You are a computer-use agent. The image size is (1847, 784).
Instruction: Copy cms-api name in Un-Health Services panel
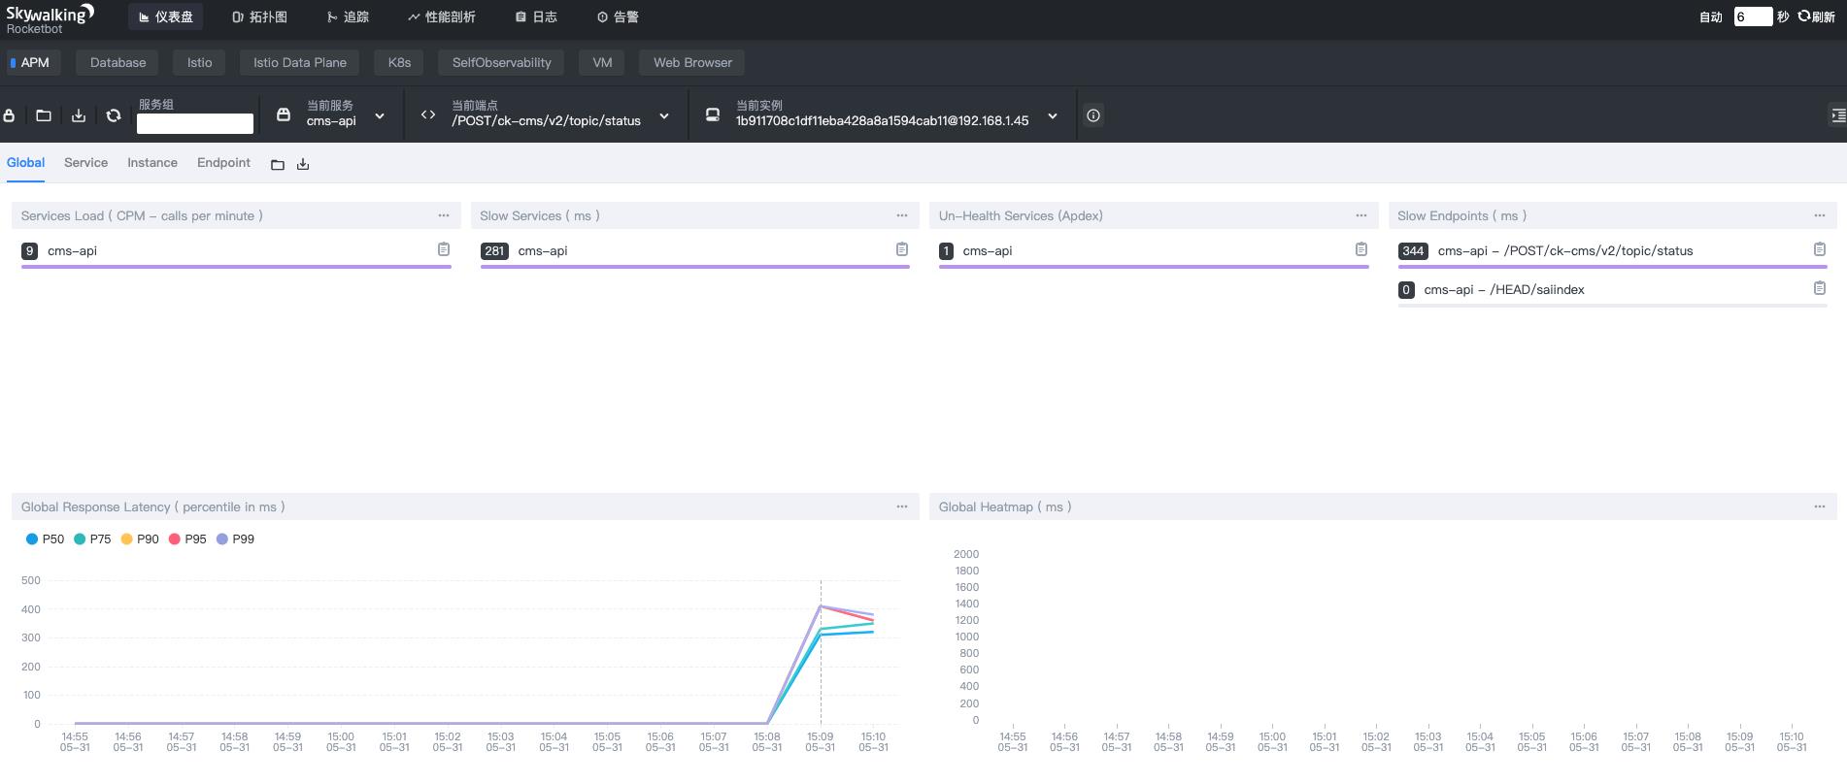pyautogui.click(x=1361, y=249)
